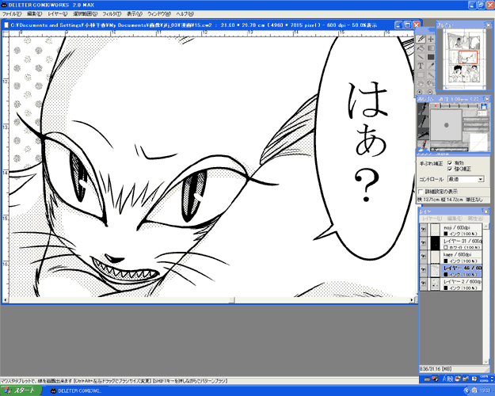This screenshot has width=495, height=396.
Task: Open the ファイル(F) menu
Action: tap(12, 14)
